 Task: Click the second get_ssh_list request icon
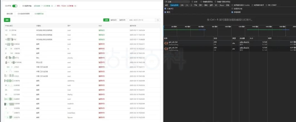[x=166, y=49]
